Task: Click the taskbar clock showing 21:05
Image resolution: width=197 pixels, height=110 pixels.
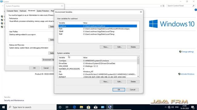Action: (184, 107)
